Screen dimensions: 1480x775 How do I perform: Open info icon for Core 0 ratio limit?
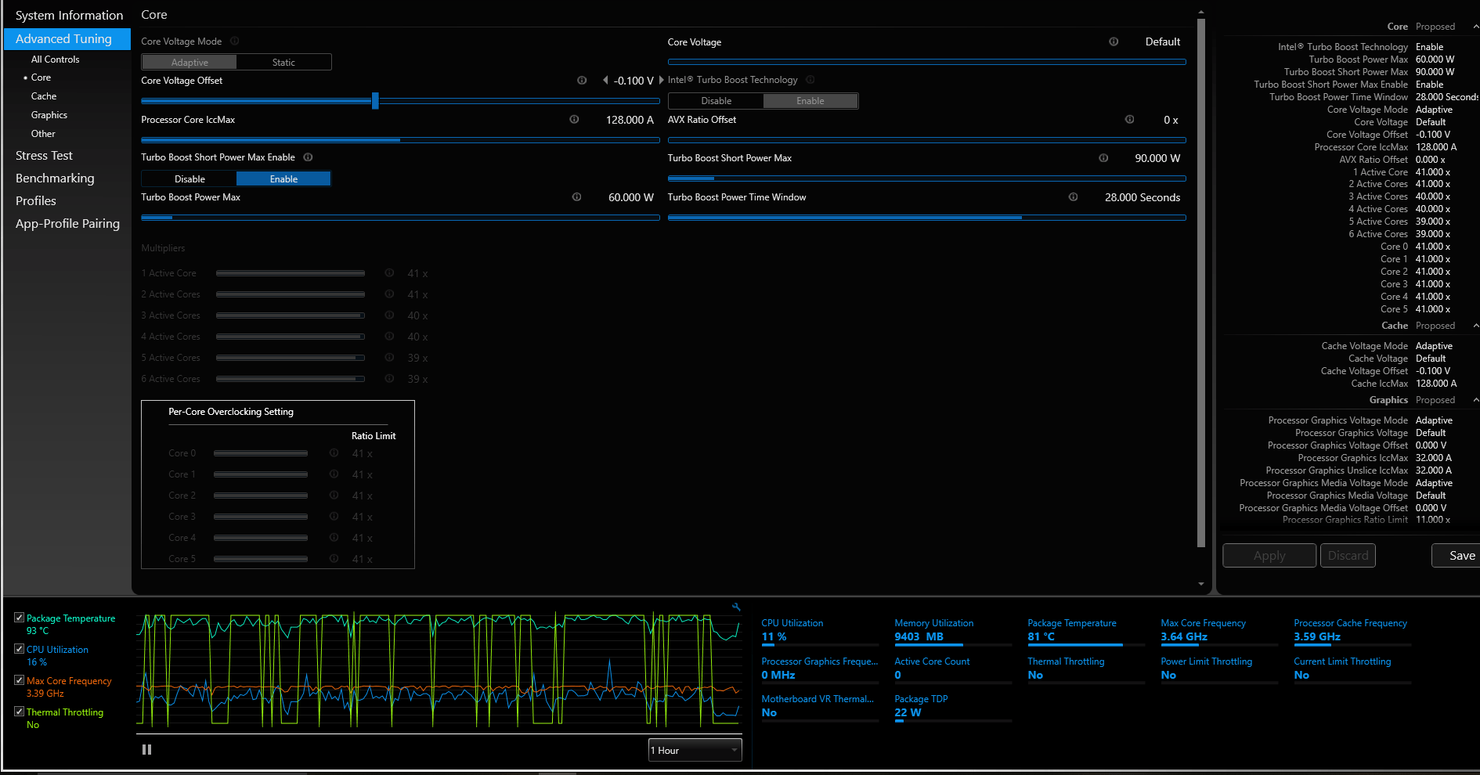[x=334, y=453]
